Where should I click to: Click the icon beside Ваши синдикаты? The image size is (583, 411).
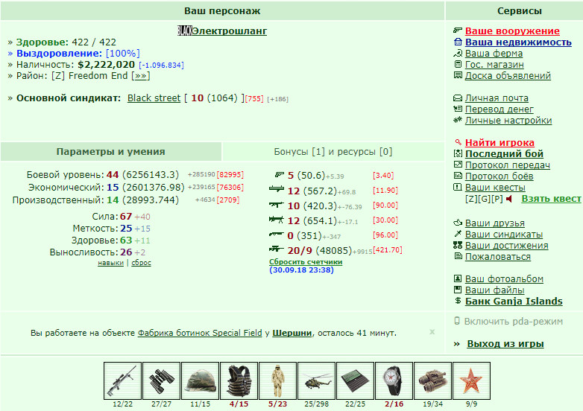[x=458, y=234]
